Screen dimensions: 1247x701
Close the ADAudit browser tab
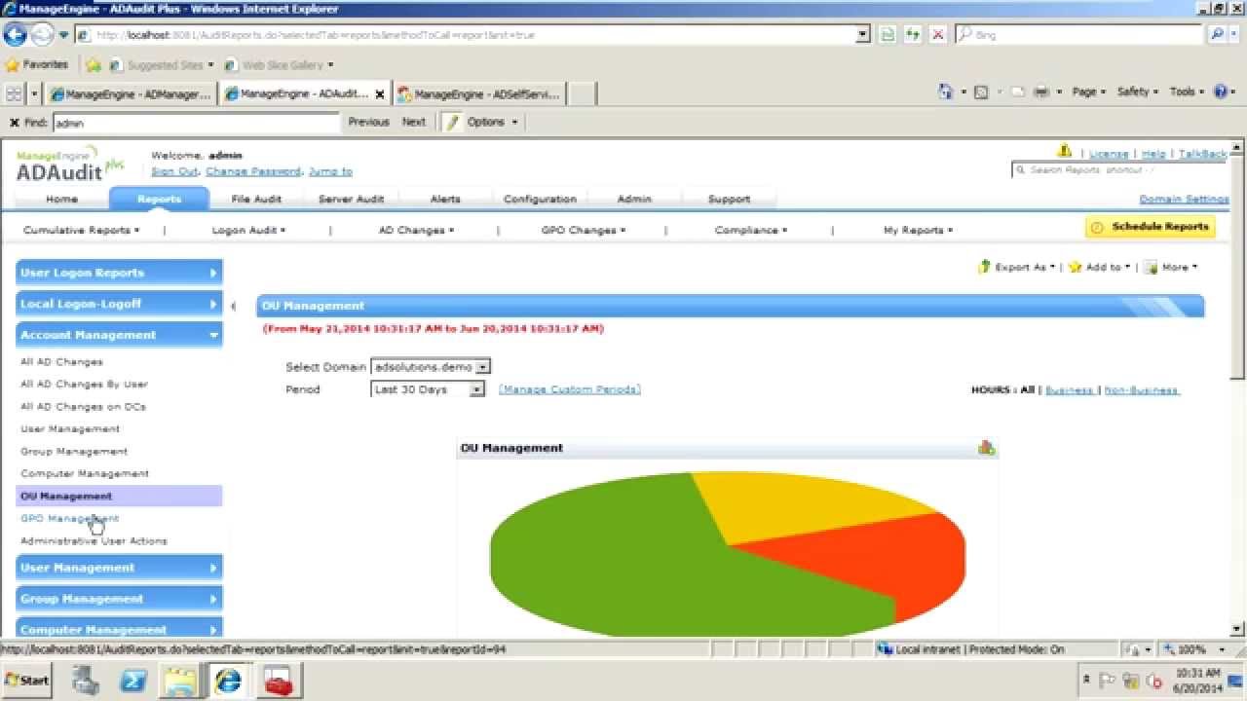pos(380,94)
